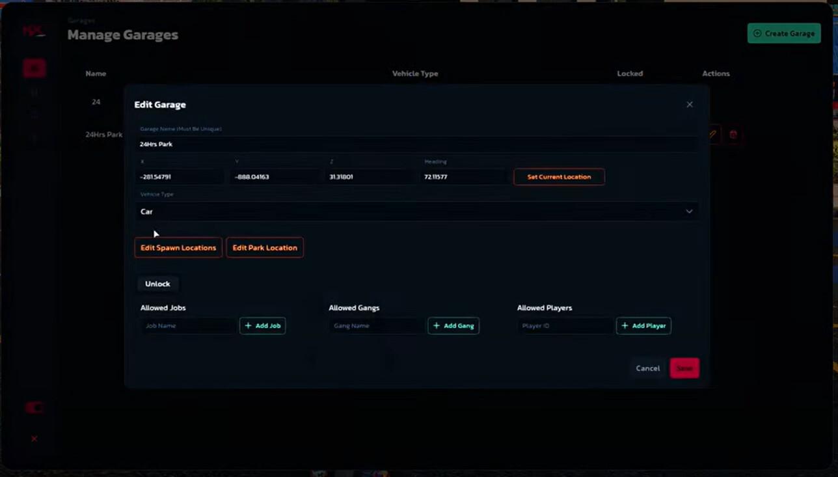Viewport: 838px width, 477px height.
Task: Close the Edit Garage dialog with X
Action: pos(690,104)
